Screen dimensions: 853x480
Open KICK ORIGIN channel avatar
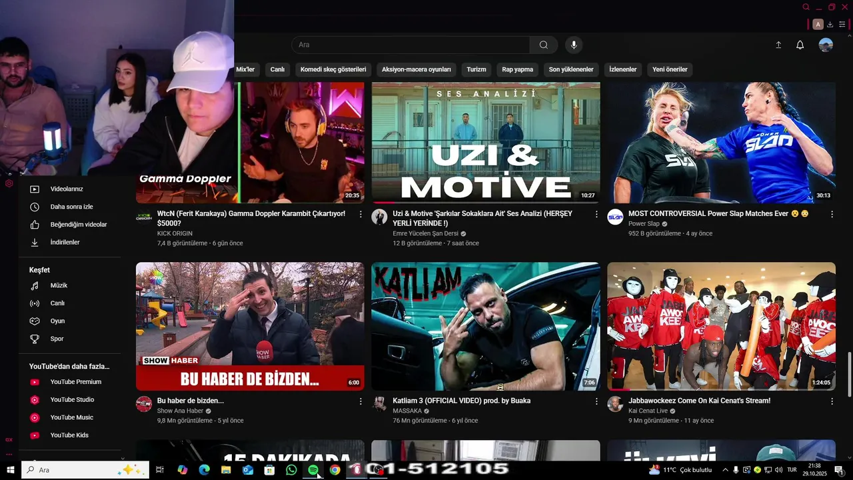click(144, 217)
